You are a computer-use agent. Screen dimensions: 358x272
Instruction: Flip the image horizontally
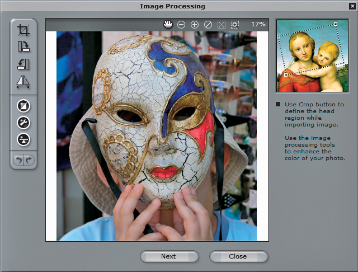click(x=23, y=82)
